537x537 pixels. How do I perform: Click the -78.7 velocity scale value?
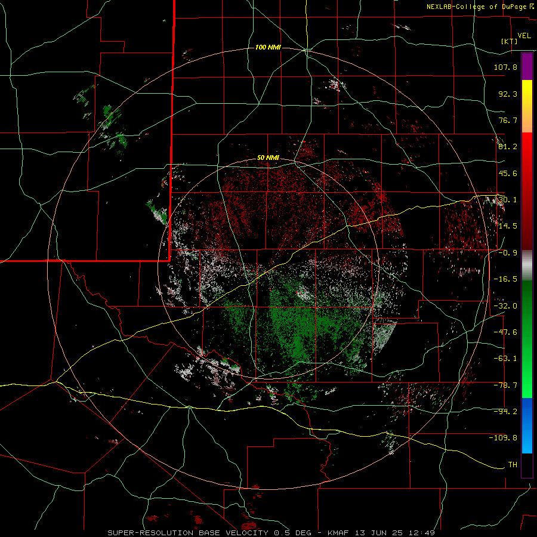[x=505, y=385]
